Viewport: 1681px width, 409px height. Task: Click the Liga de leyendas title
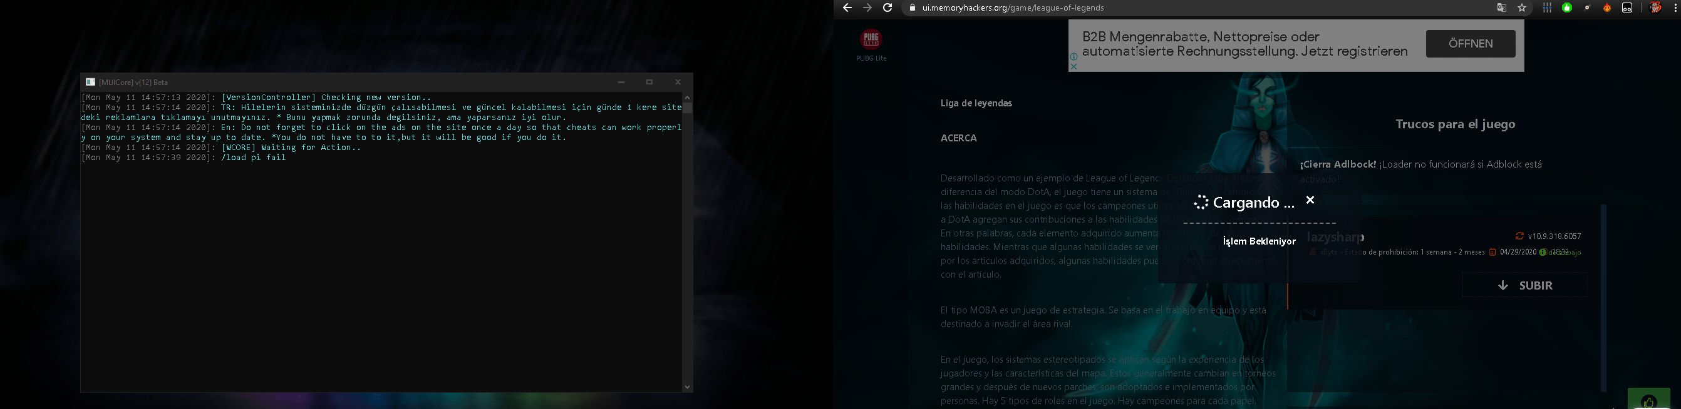coord(976,103)
